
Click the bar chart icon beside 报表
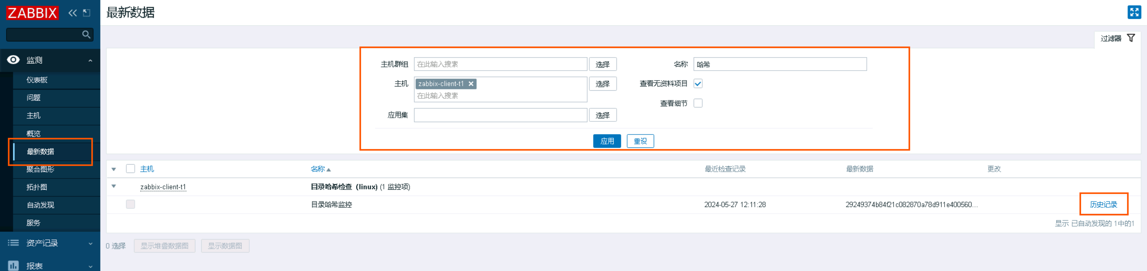[x=14, y=266]
